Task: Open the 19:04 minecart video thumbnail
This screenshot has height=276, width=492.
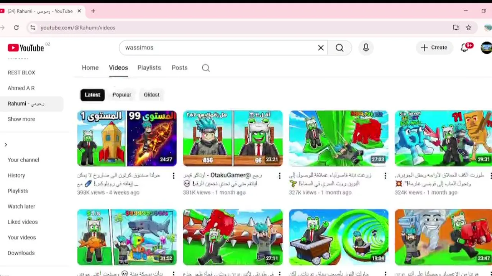Action: point(339,237)
